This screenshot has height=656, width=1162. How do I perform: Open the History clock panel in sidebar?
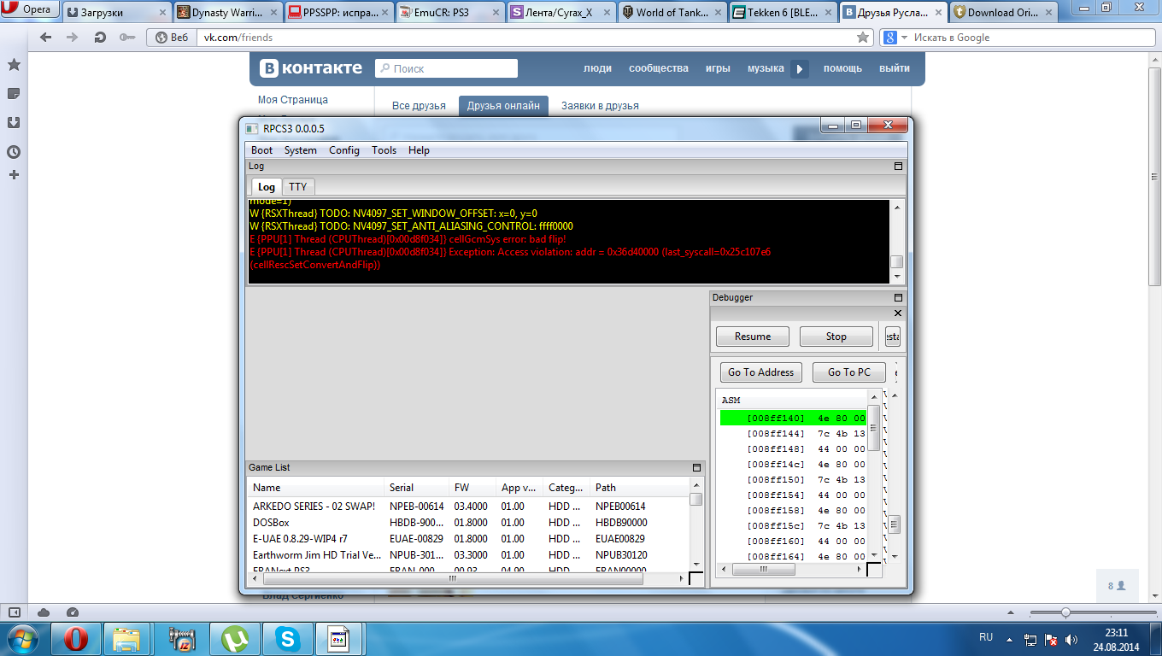pyautogui.click(x=14, y=152)
